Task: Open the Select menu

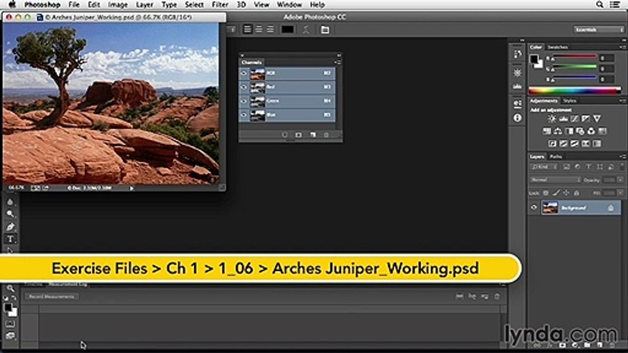Action: click(194, 4)
